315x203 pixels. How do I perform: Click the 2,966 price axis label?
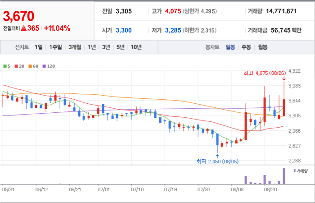click(x=294, y=131)
